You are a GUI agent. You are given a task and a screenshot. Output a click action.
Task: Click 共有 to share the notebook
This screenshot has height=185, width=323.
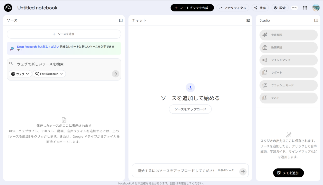point(260,8)
